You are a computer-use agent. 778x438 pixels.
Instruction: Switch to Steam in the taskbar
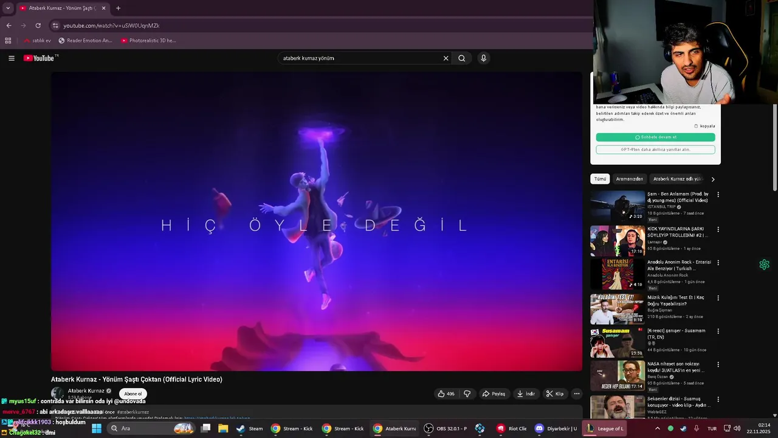tap(250, 428)
